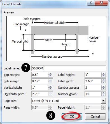110x124 pixels.
Task: Close the Label Details dialog
Action: (x=101, y=3)
